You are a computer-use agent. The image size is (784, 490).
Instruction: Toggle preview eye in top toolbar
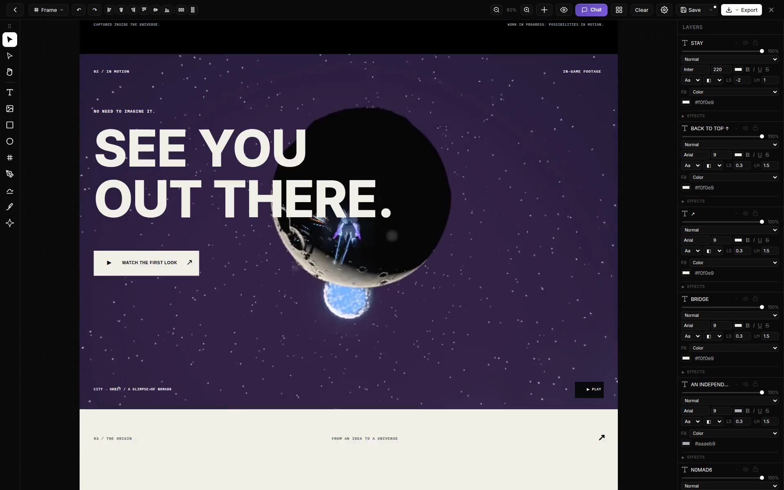point(564,10)
